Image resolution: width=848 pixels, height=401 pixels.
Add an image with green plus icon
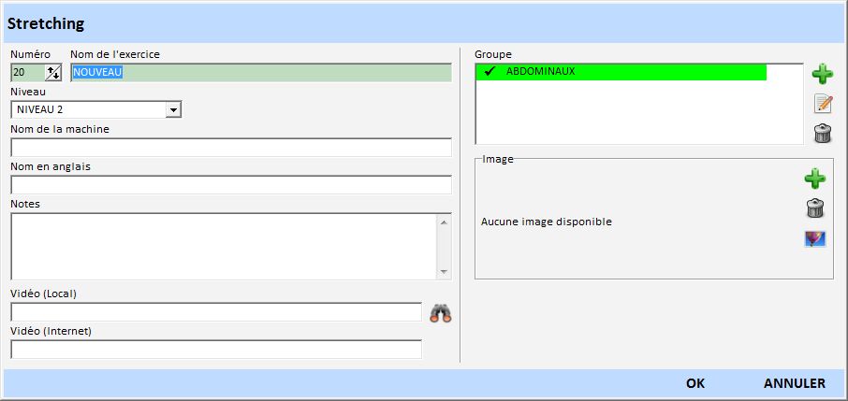pyautogui.click(x=814, y=179)
